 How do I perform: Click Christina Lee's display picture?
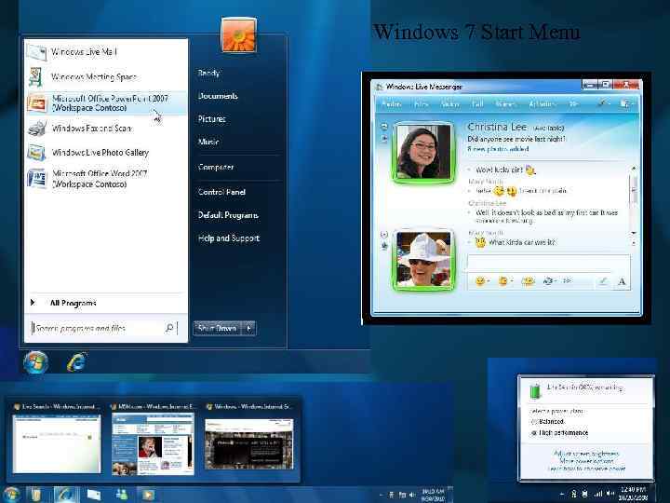[423, 152]
